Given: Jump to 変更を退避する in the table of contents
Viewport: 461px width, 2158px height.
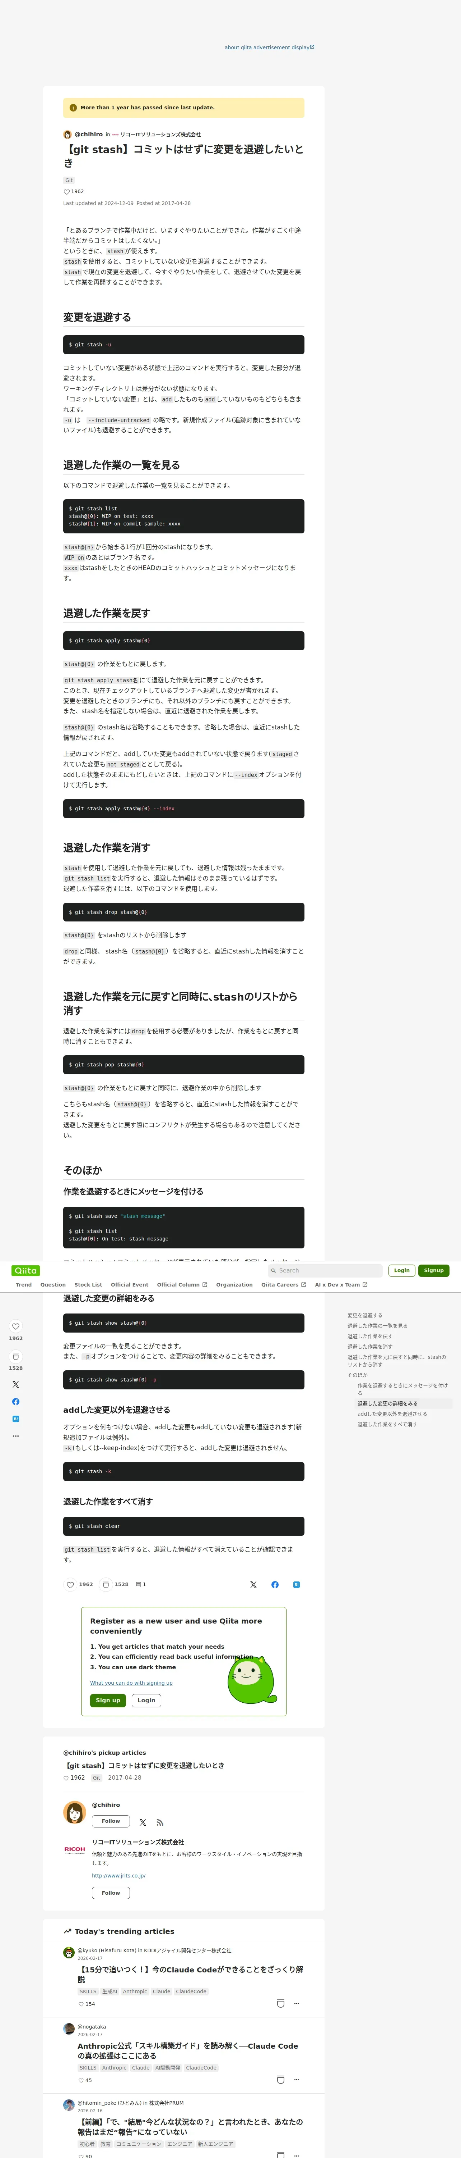Looking at the screenshot, I should point(365,1315).
